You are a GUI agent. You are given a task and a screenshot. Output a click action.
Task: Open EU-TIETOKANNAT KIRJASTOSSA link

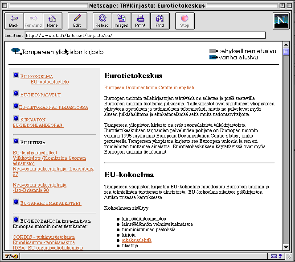(53, 107)
